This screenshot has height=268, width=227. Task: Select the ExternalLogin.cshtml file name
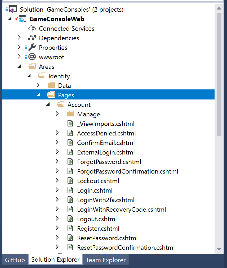pyautogui.click(x=106, y=152)
